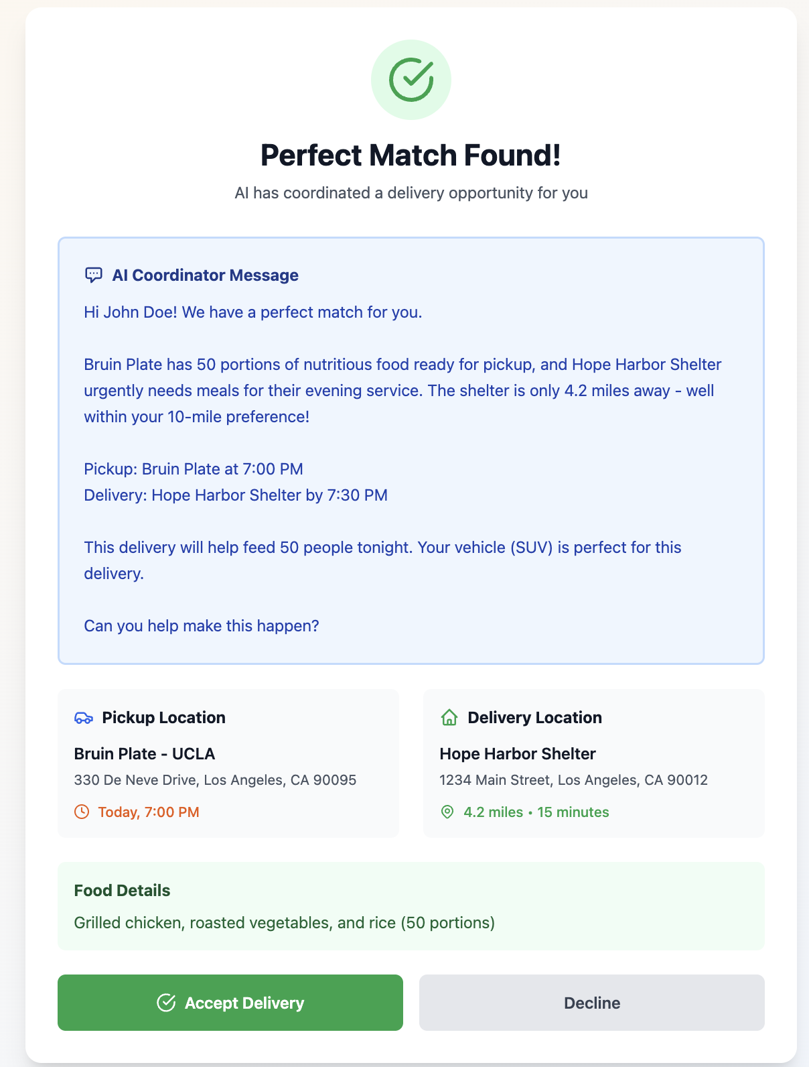809x1067 pixels.
Task: Click the Today, 7:00 PM pickup time
Action: pos(149,812)
